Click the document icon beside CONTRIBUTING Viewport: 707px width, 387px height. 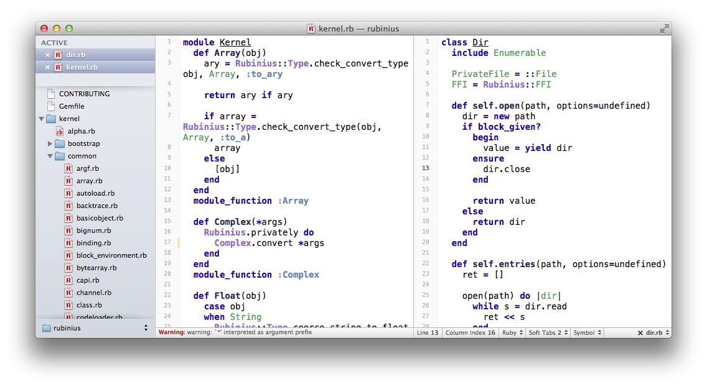click(x=51, y=94)
